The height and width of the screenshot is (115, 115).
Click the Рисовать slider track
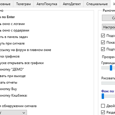pyautogui.click(x=108, y=83)
